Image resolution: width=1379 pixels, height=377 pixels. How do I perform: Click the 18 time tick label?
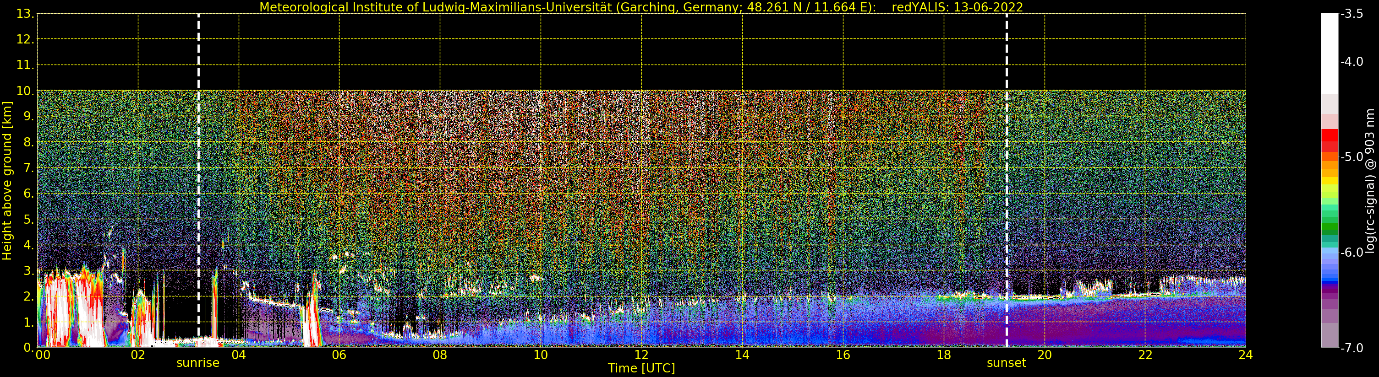tap(944, 355)
